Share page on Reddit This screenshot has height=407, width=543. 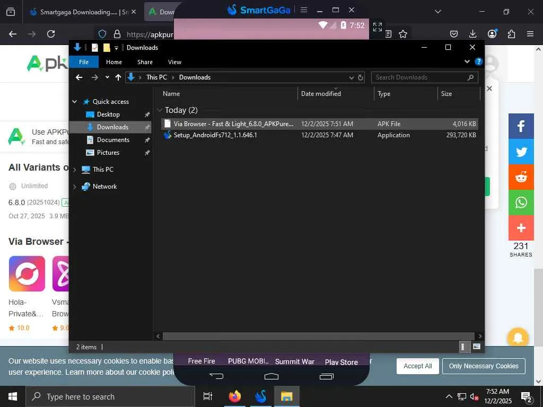coord(521,177)
